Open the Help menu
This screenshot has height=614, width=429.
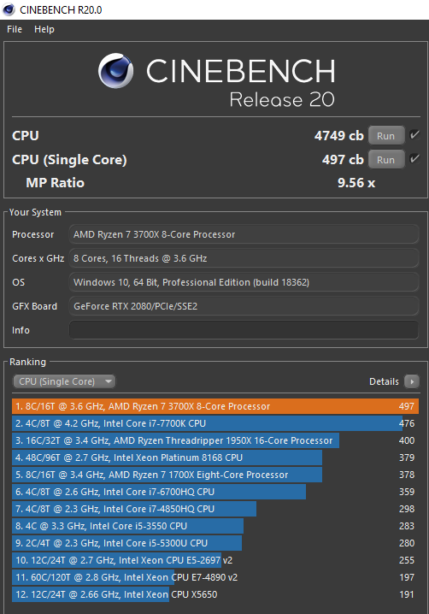[44, 29]
